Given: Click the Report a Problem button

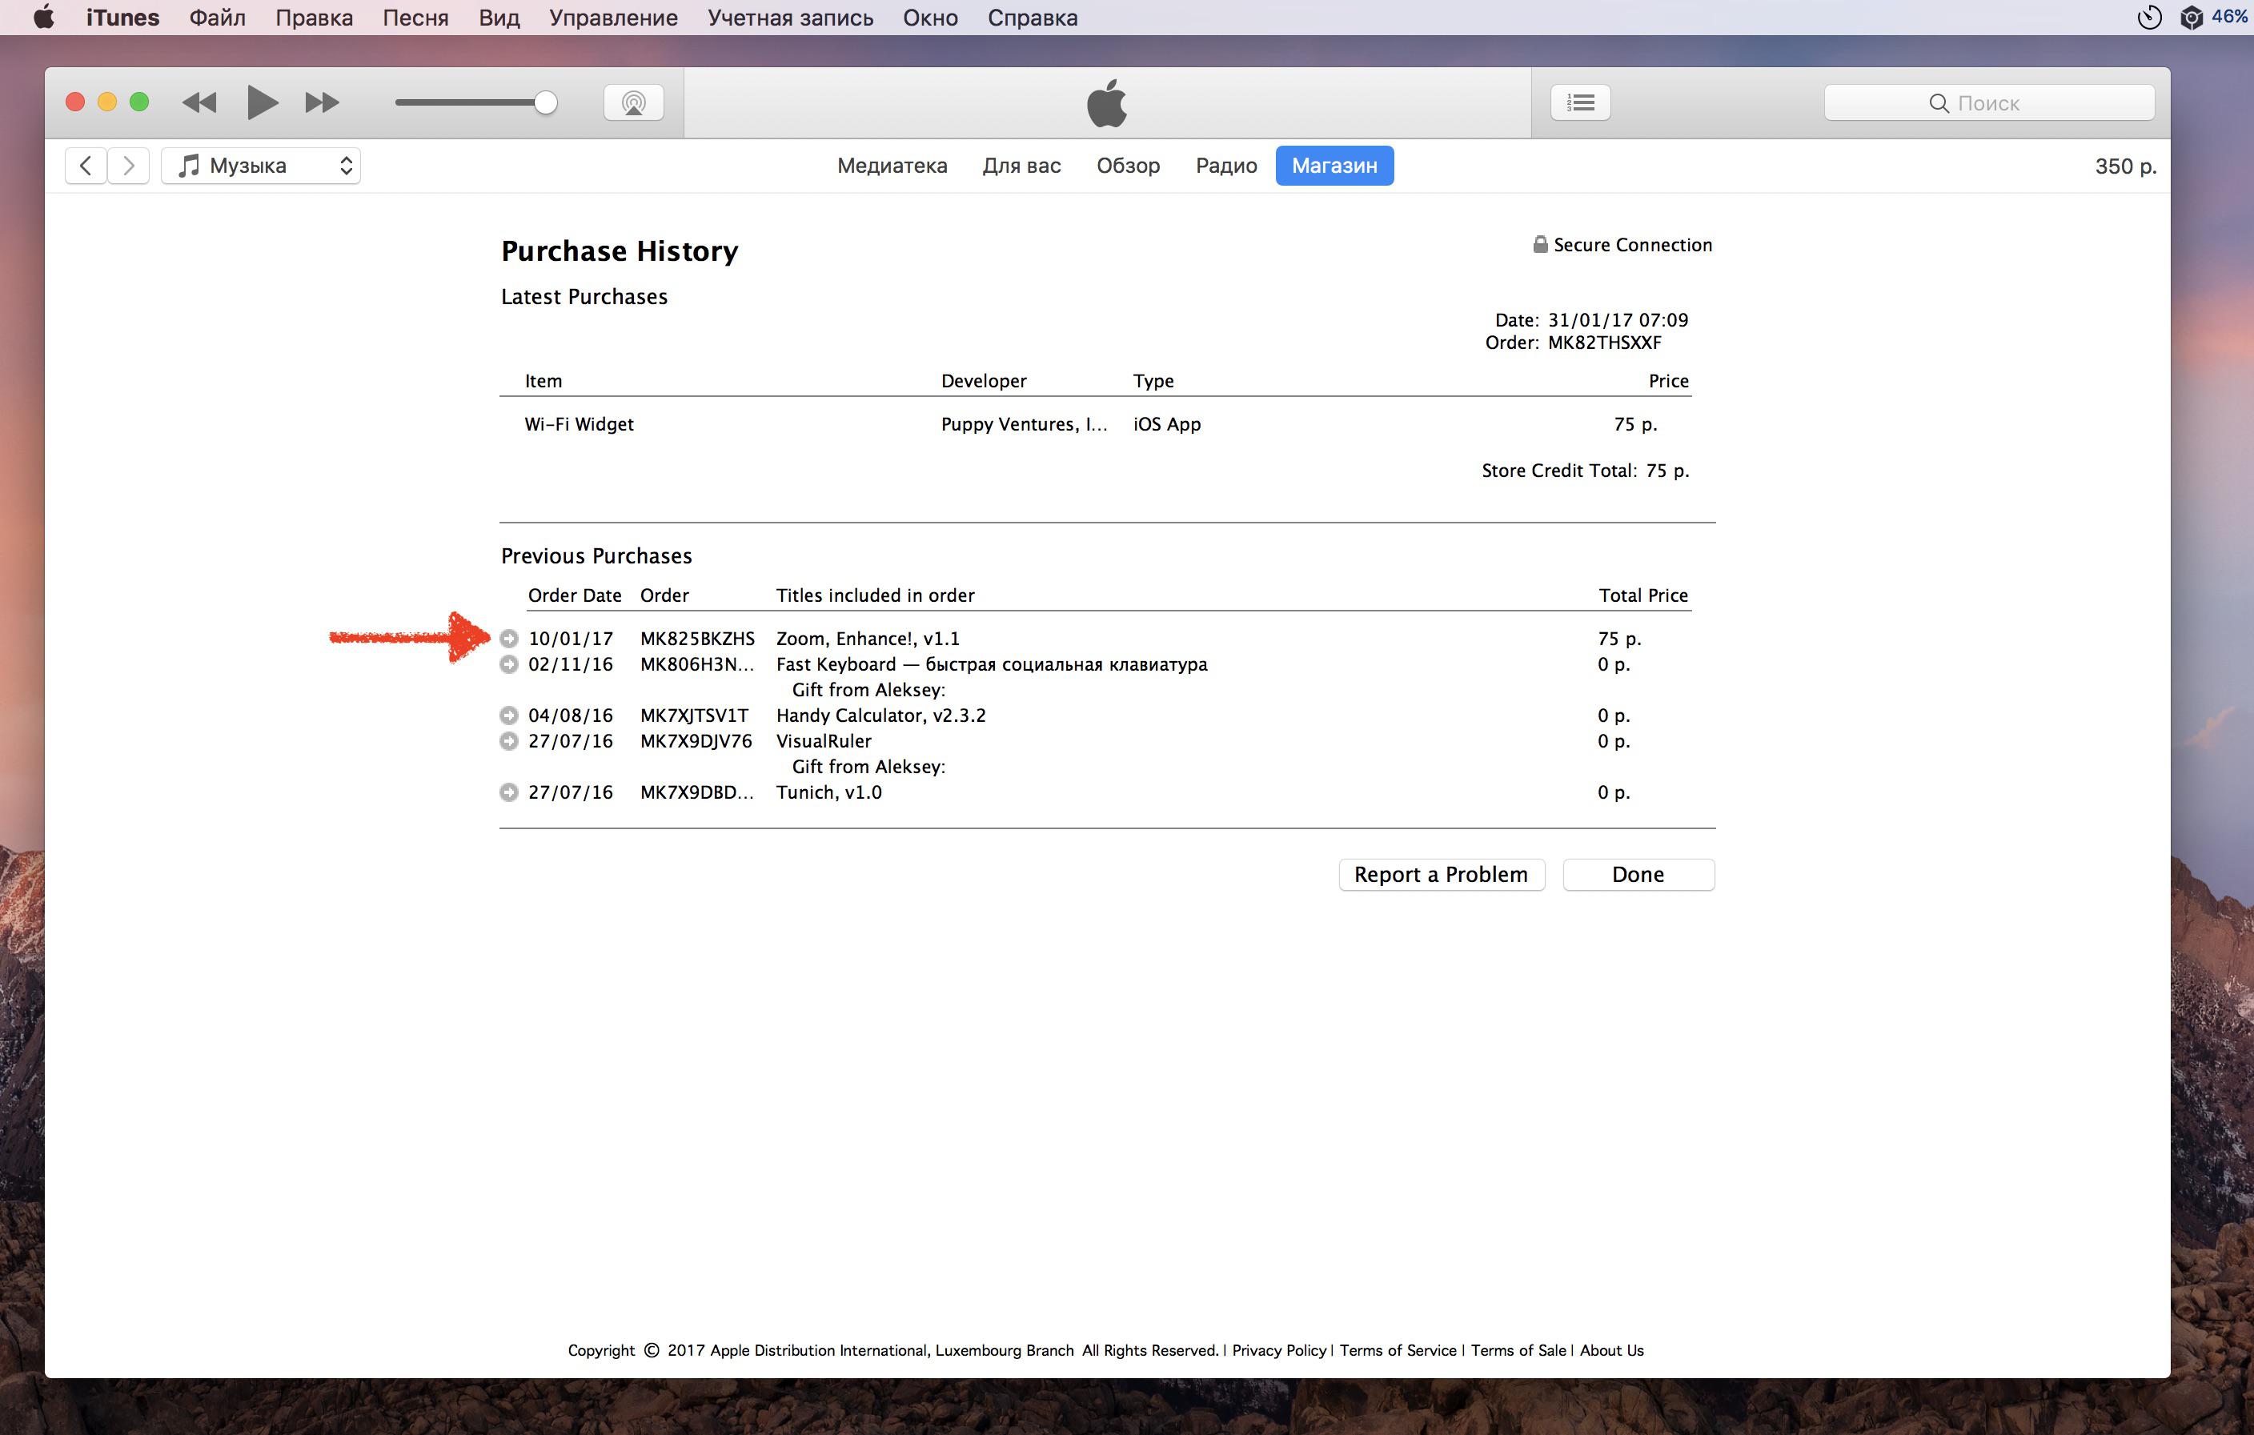Looking at the screenshot, I should coord(1441,874).
